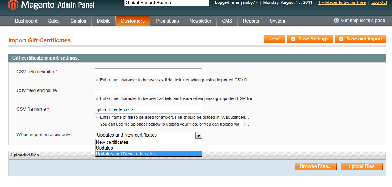
Task: Open the CMS menu
Action: click(x=227, y=21)
